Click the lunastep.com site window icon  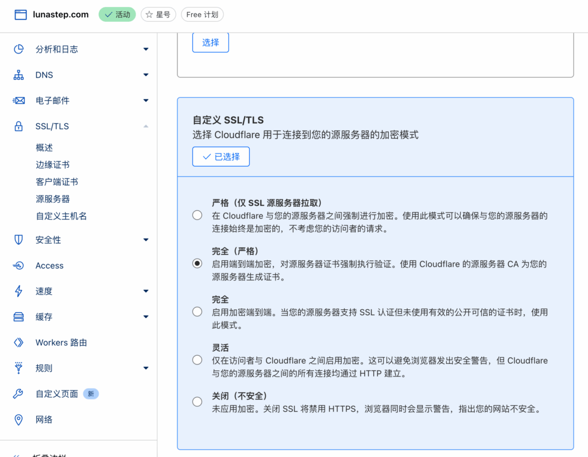21,14
